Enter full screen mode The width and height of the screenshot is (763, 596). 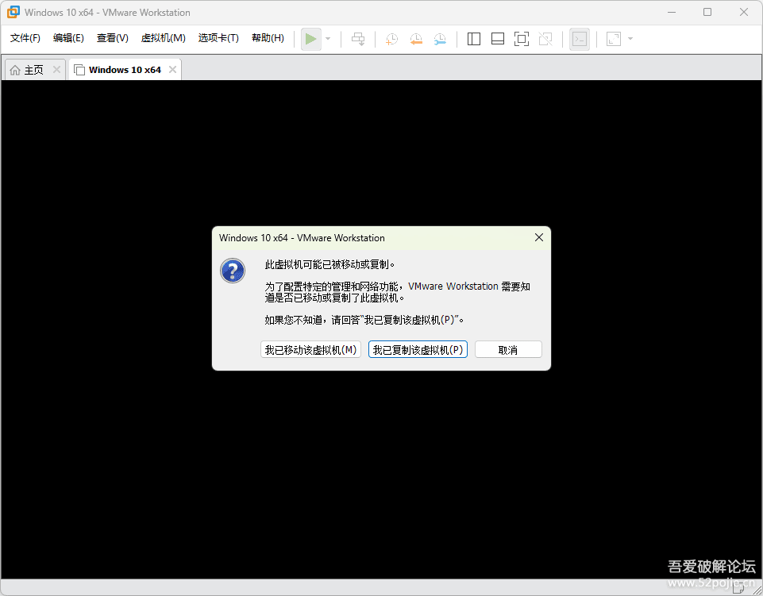pyautogui.click(x=522, y=38)
